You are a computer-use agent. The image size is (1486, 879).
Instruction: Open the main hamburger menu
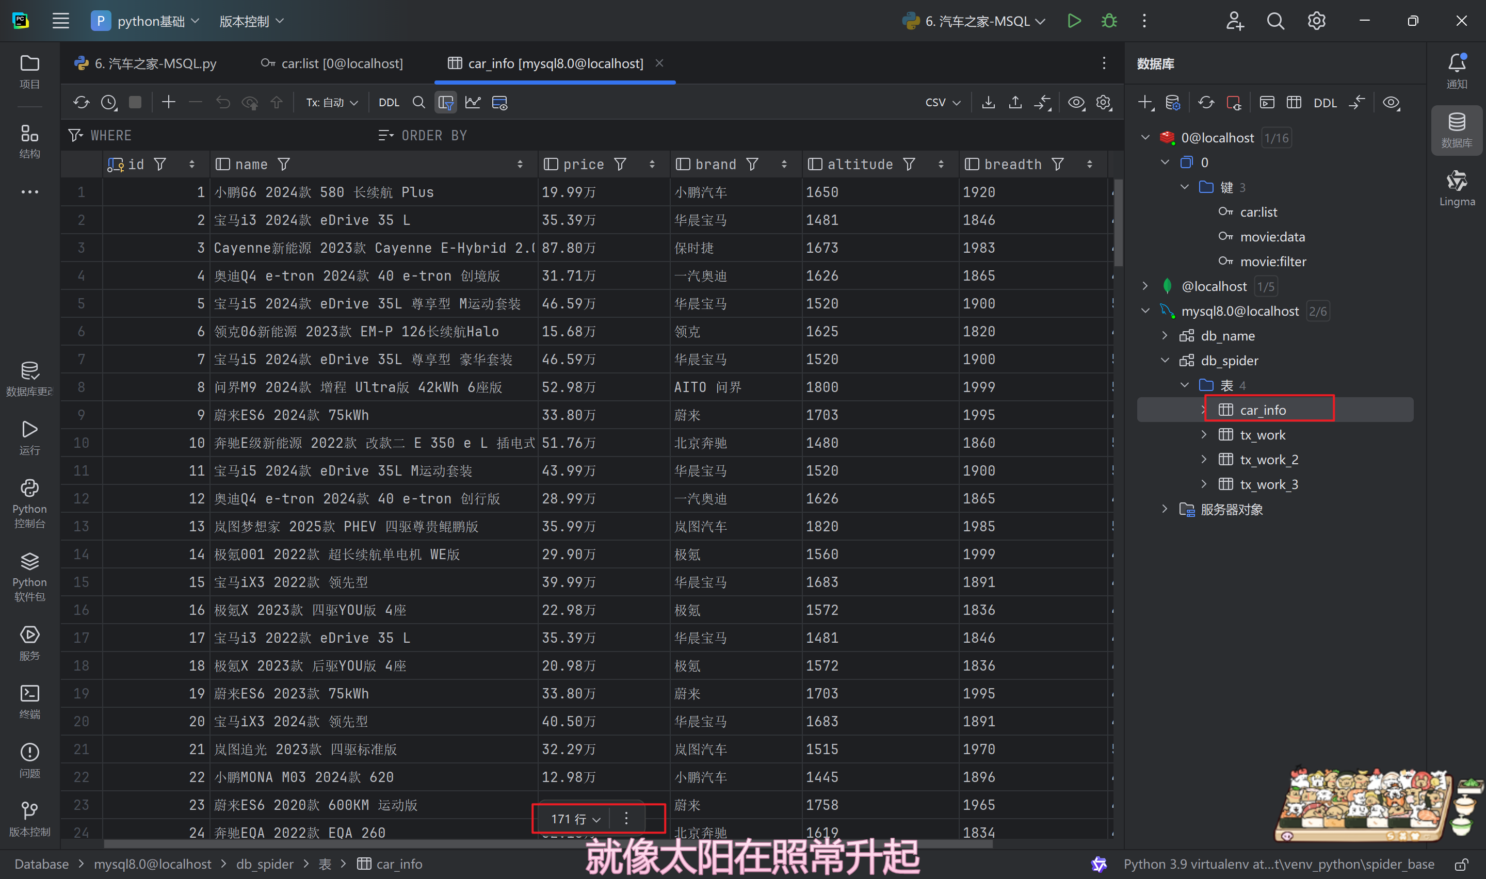(60, 21)
